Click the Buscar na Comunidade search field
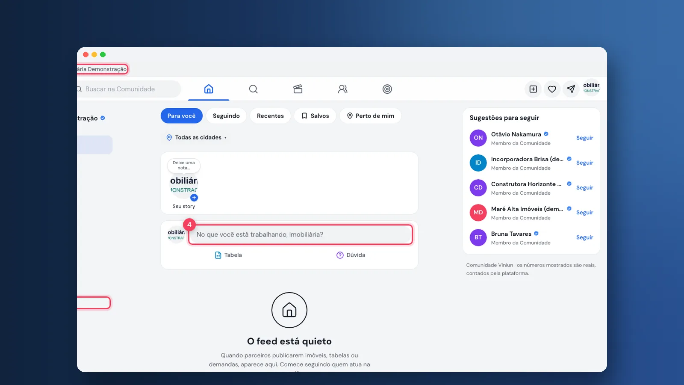 click(x=129, y=89)
